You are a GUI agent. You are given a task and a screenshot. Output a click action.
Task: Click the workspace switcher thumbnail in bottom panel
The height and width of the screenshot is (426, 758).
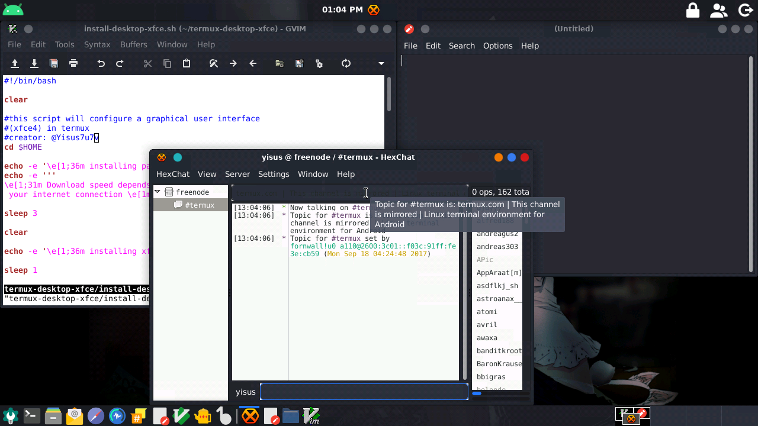click(x=632, y=416)
